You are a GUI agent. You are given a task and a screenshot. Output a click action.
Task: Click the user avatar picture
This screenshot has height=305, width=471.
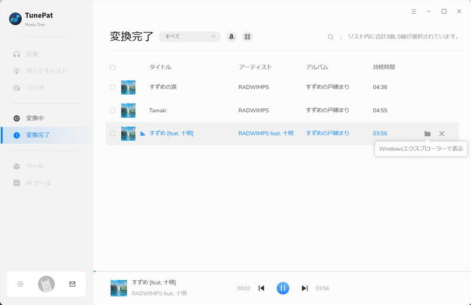click(47, 284)
